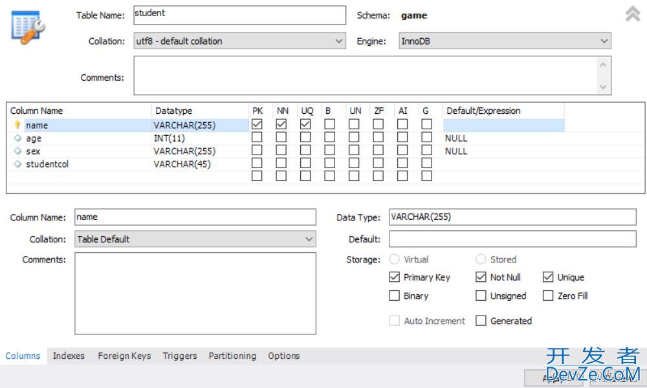
Task: Check B checkbox in the sex row
Action: 329,149
